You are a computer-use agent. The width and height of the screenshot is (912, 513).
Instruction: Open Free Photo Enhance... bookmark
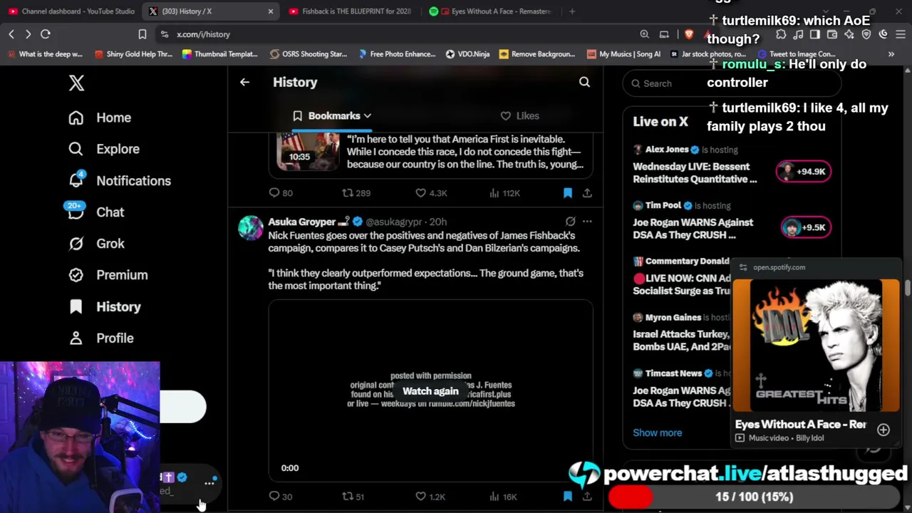(397, 54)
